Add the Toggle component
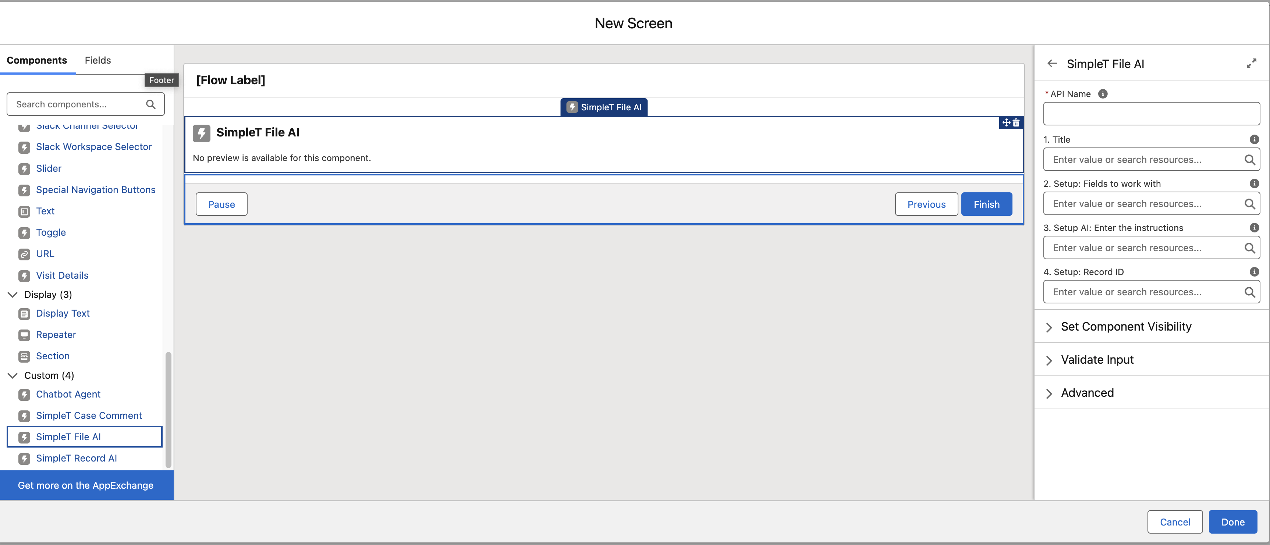The width and height of the screenshot is (1270, 545). click(x=51, y=232)
